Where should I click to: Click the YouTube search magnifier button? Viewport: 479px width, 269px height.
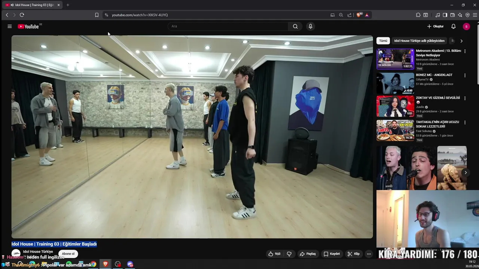coord(295,26)
